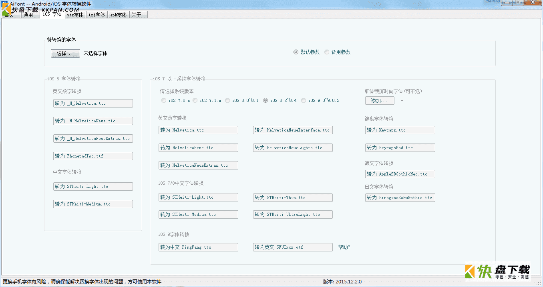
Task: Go to the apk字体 tab
Action: tap(118, 15)
